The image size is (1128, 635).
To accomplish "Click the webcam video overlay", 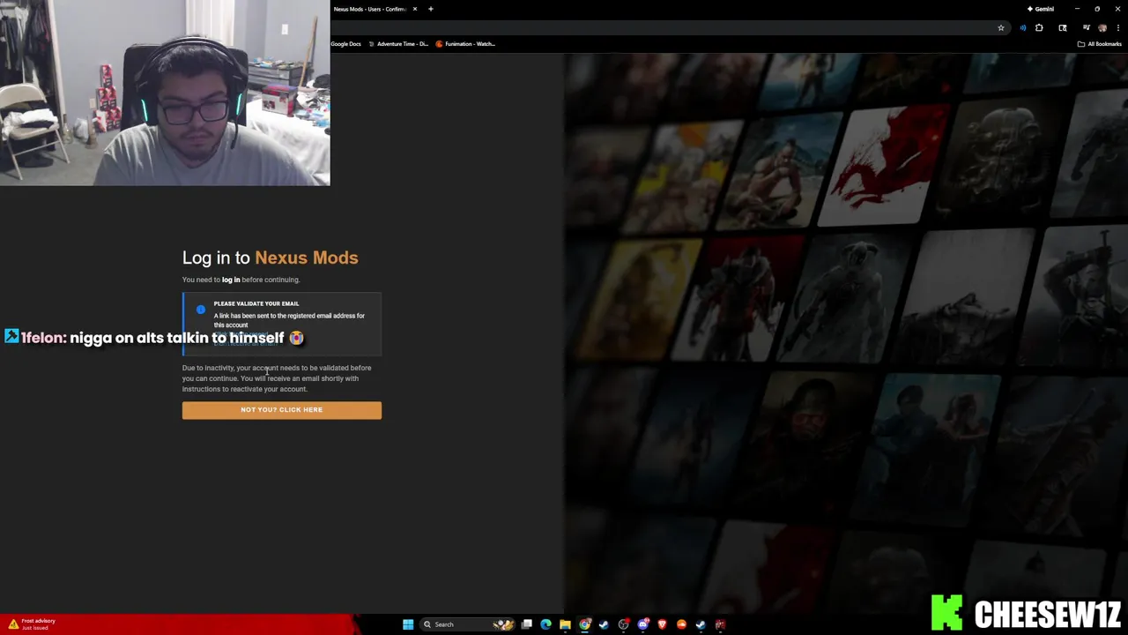I will 165,93.
